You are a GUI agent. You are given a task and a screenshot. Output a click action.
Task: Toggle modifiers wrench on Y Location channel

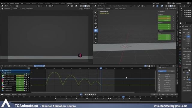[x=25, y=76]
